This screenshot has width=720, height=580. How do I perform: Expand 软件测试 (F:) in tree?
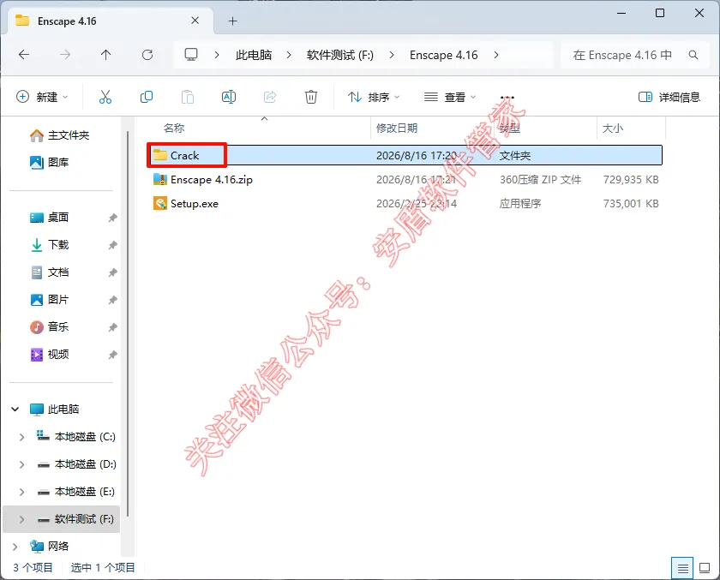point(21,519)
